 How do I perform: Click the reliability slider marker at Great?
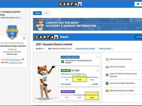(92, 95)
